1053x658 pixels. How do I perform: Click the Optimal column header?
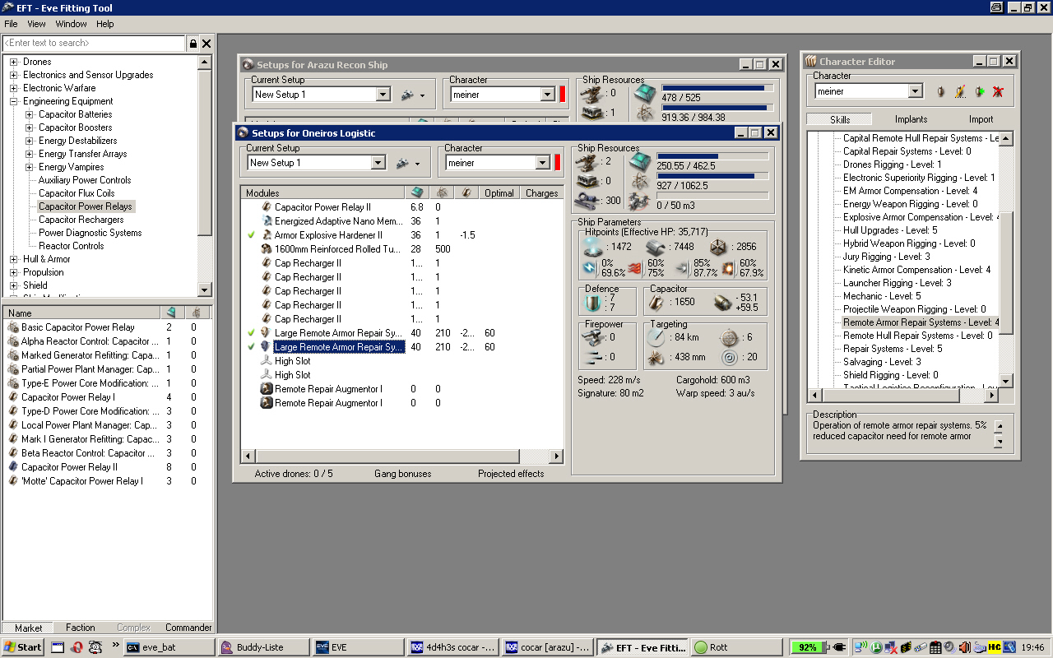tap(499, 193)
